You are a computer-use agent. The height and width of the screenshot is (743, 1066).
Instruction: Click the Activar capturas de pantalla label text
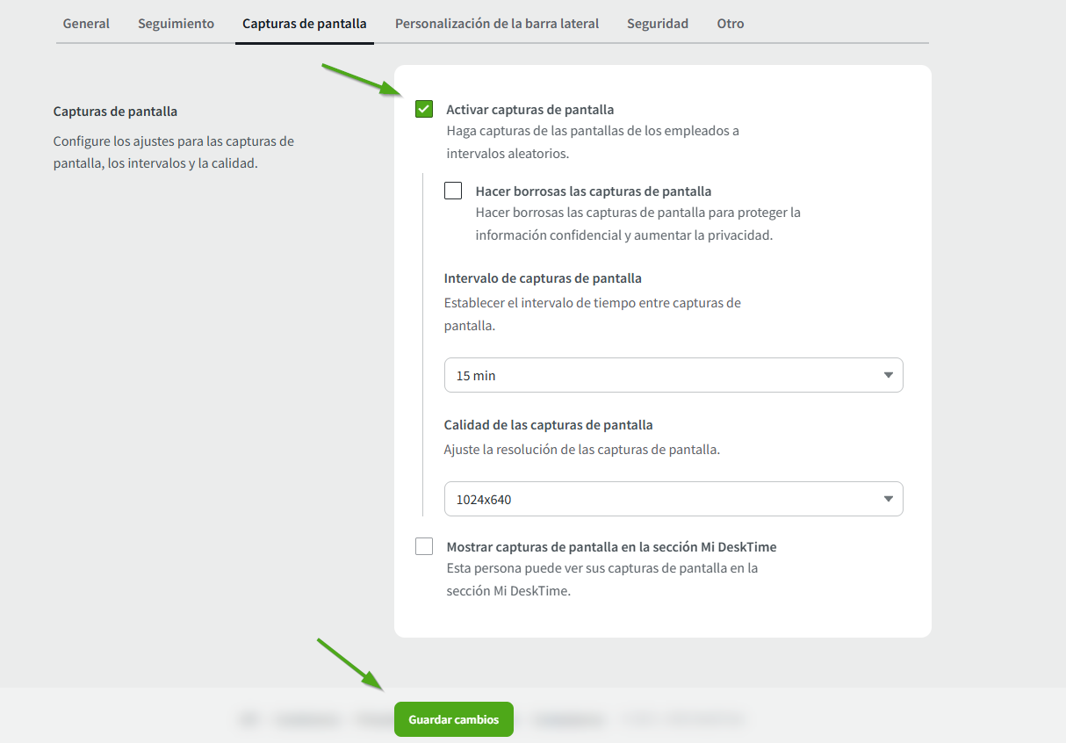[529, 110]
